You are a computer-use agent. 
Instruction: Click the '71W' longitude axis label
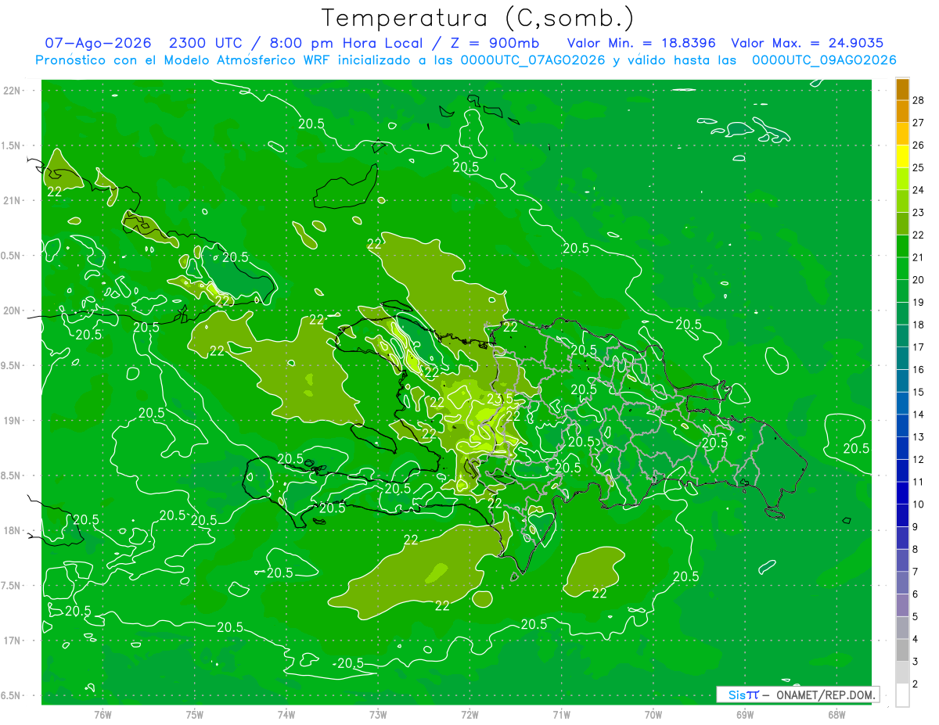[x=561, y=714]
